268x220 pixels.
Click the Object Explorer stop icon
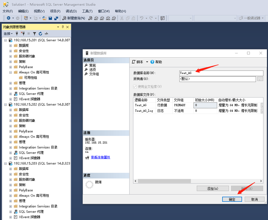[29, 34]
